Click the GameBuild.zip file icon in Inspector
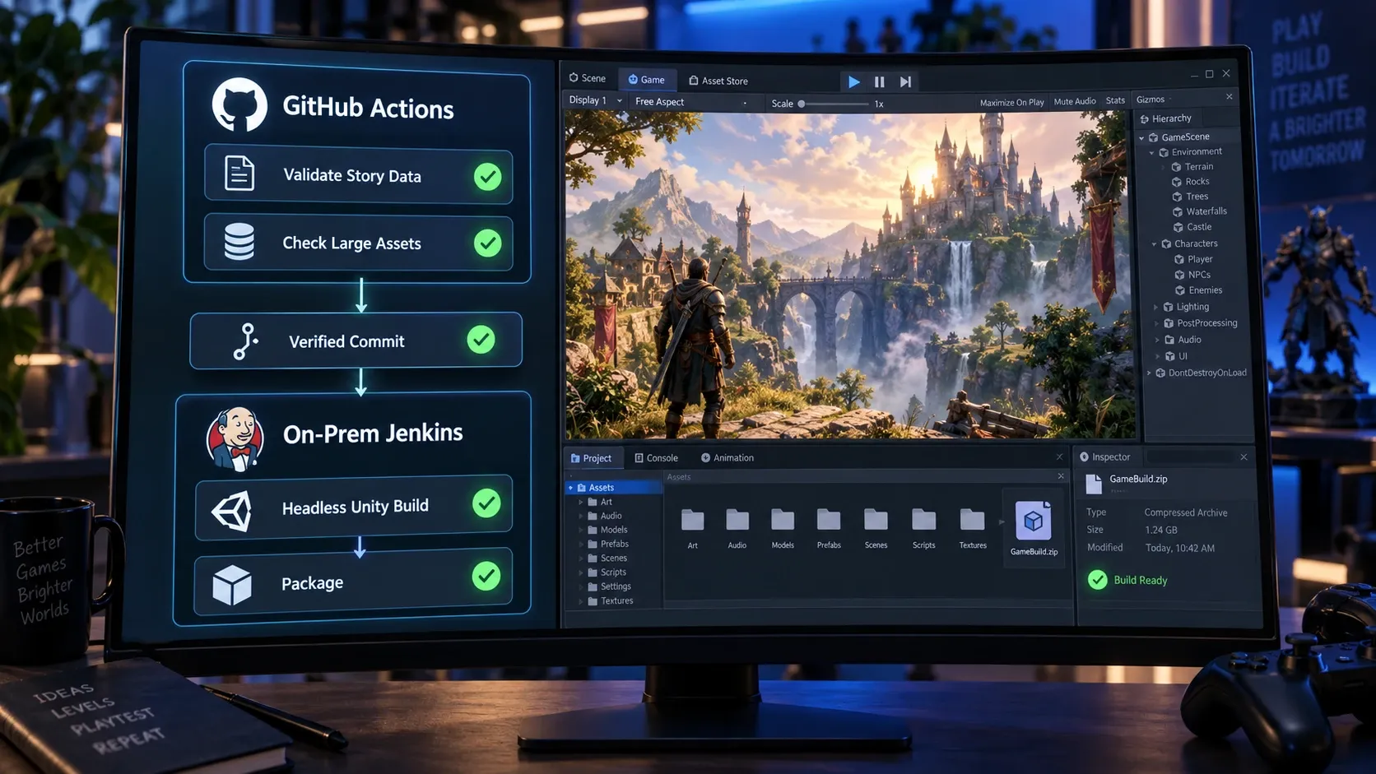 [1094, 484]
